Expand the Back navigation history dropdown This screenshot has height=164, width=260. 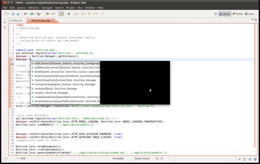97,14
